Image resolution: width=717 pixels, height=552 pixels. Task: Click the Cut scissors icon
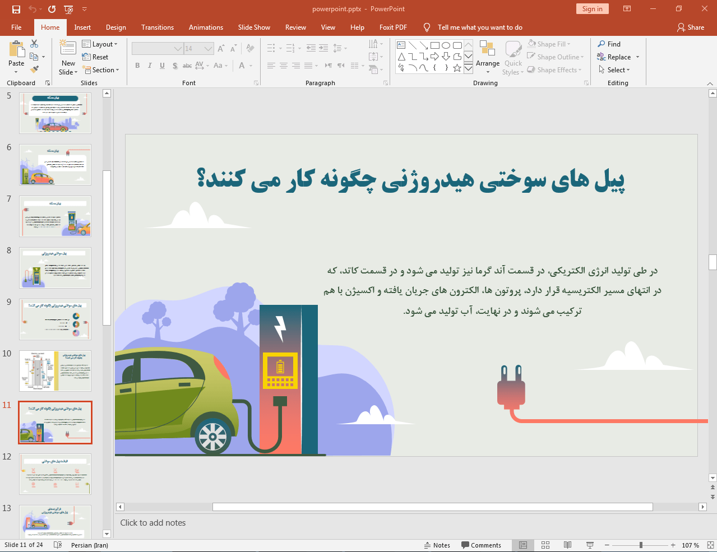pyautogui.click(x=34, y=44)
